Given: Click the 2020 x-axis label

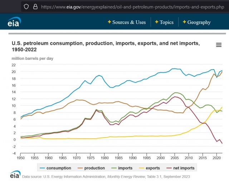Looking at the screenshot, I should (x=217, y=158).
